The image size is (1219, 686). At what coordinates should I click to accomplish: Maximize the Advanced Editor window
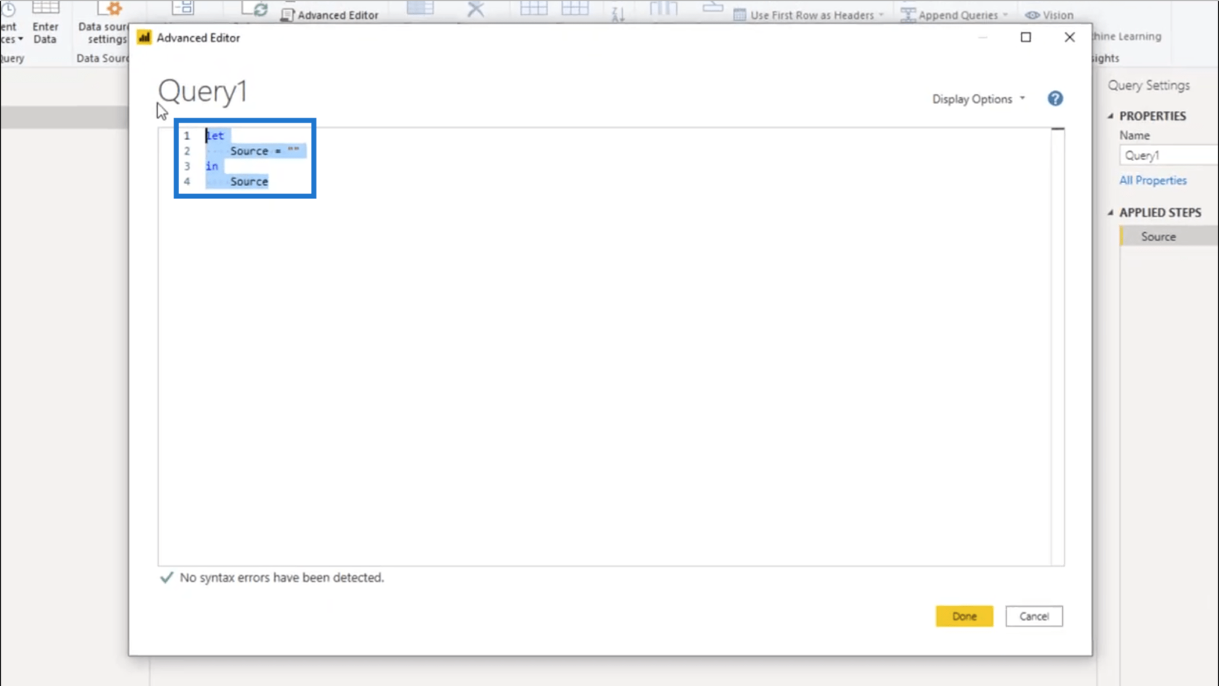click(1026, 37)
